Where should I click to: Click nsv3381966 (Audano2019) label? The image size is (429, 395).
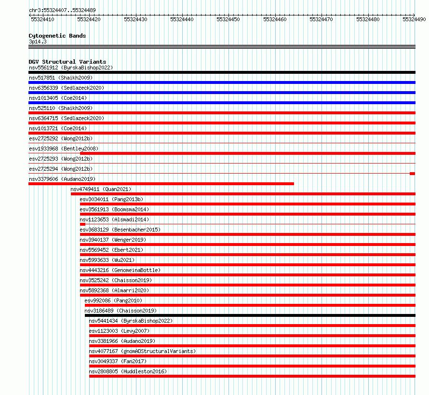click(x=122, y=341)
